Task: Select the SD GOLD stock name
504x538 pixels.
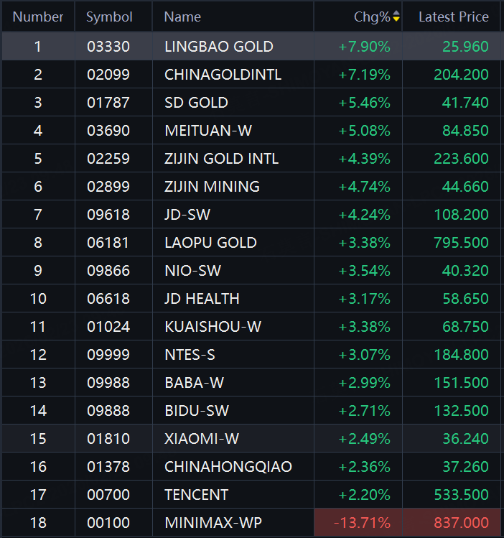Action: pyautogui.click(x=196, y=103)
